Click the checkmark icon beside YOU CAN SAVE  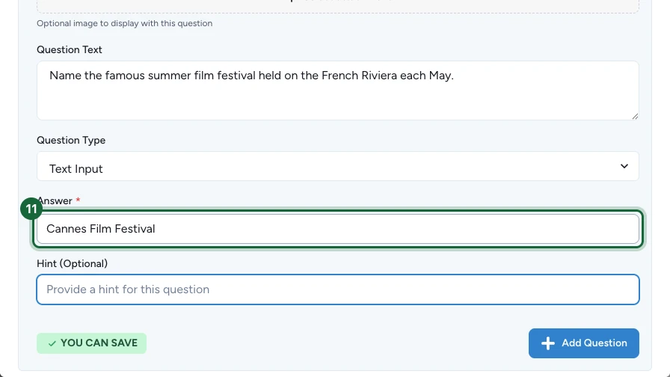coord(52,343)
